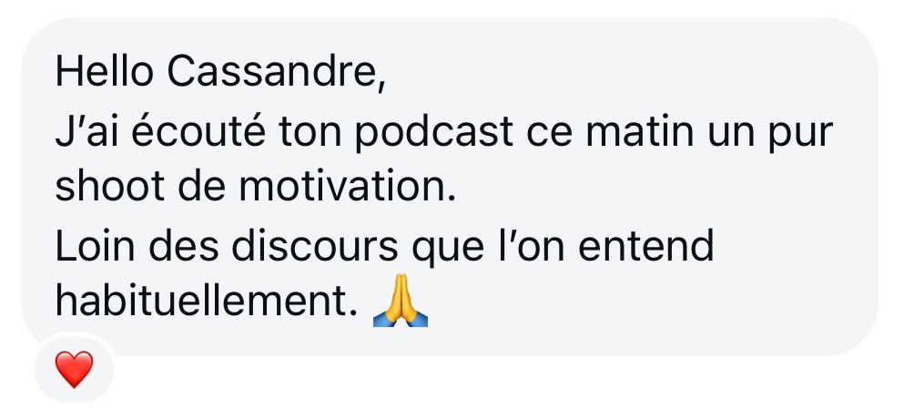Select the word "Cassandre" in the greeting

277,72
